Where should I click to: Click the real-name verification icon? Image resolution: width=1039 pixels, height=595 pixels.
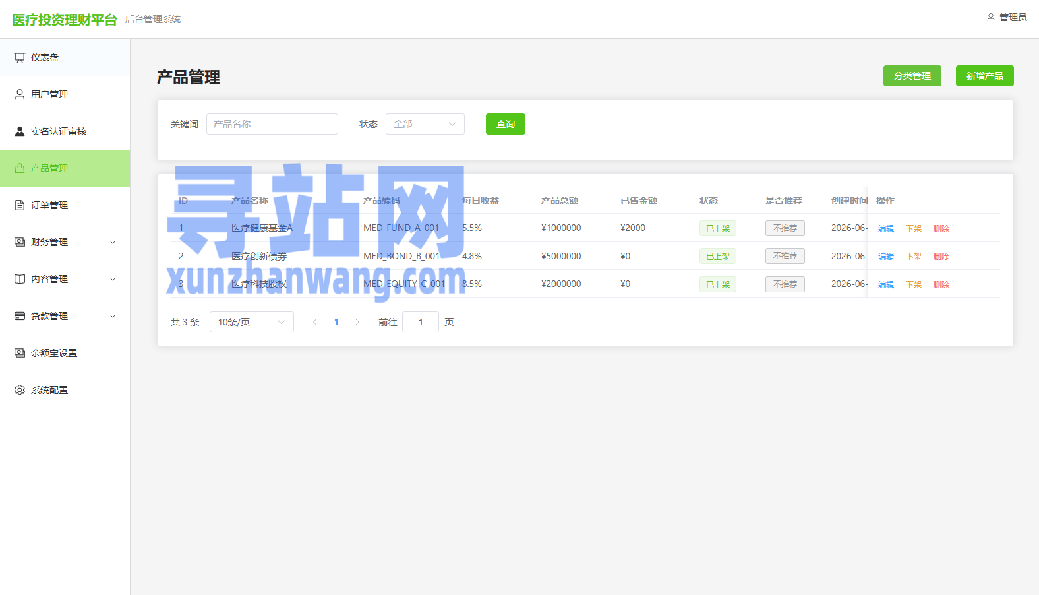tap(20, 131)
